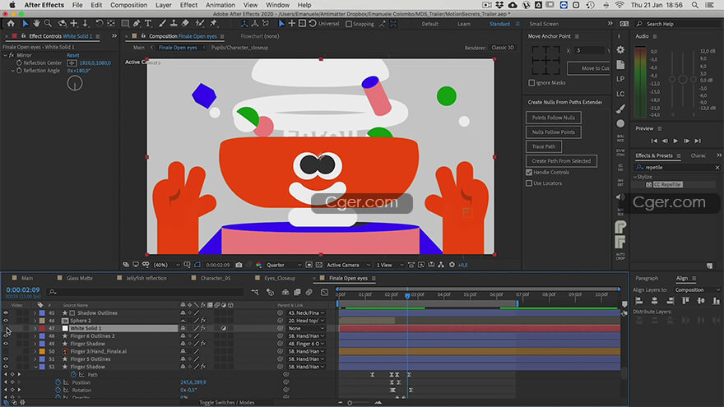Open the Animation menu

click(x=220, y=5)
